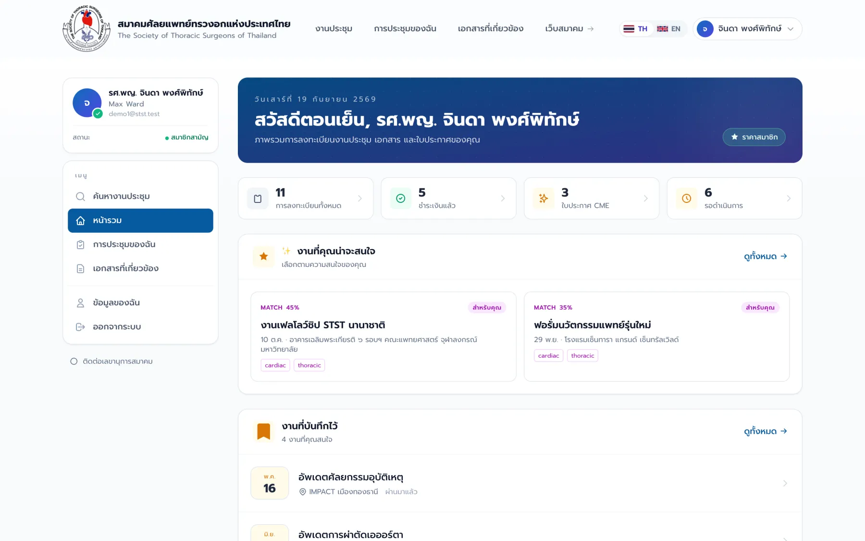Click ติดต่อเลขานุการสมาคม link
The height and width of the screenshot is (541, 865).
pos(111,362)
